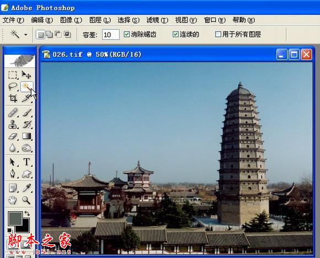Select the Hand tool
This screenshot has height=258, width=320.
pyautogui.click(x=13, y=200)
